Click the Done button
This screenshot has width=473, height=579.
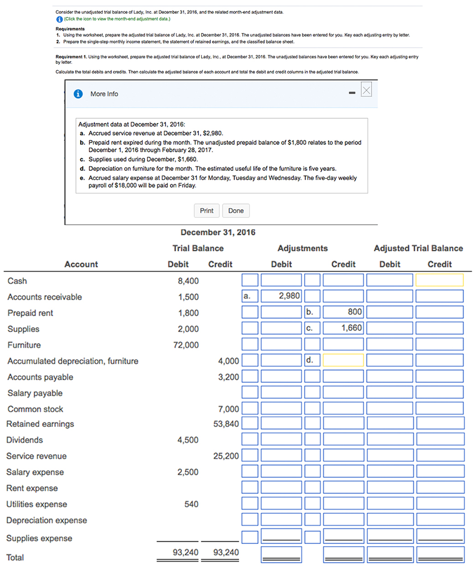[236, 210]
